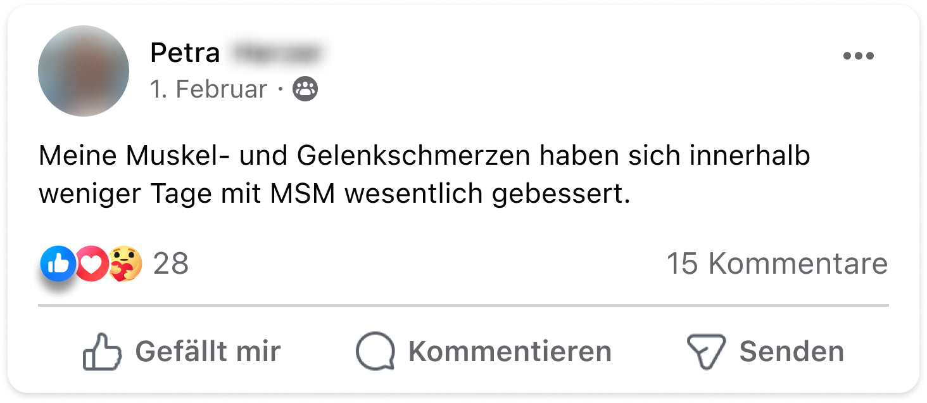The width and height of the screenshot is (927, 403).
Task: Open the three-dot post options menu
Action: (x=858, y=56)
